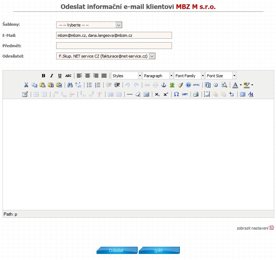Insert current time with clock icon
Image resolution: width=276 pixels, height=260 pixels.
(216, 85)
